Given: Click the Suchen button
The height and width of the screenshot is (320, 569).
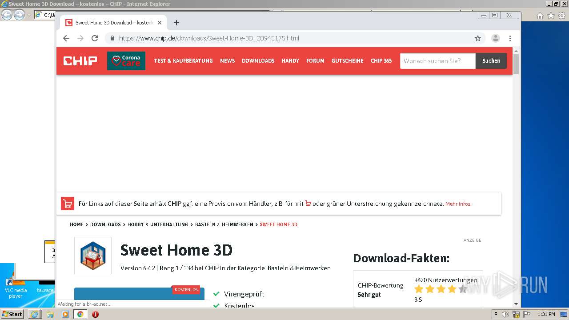Looking at the screenshot, I should 491,61.
